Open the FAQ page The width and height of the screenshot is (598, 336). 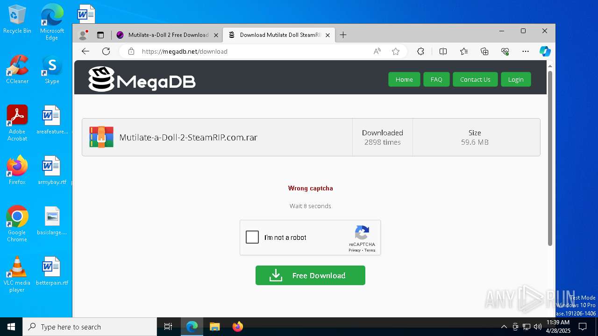click(436, 79)
